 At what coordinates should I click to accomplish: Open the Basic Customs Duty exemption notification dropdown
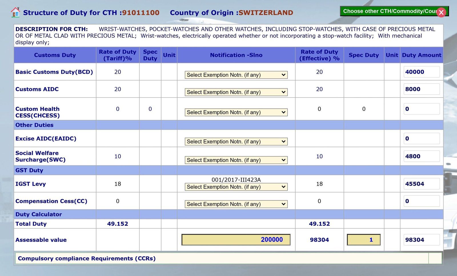point(236,75)
